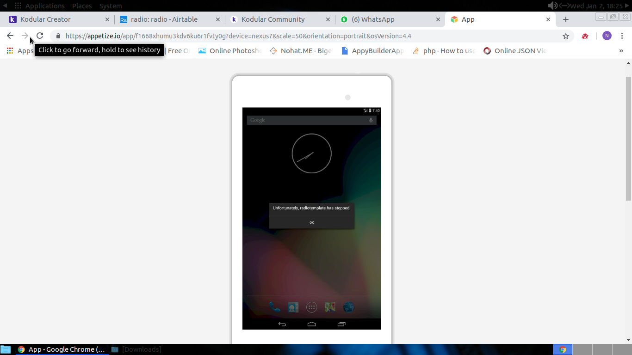Open the Places menu in top panel
This screenshot has width=632, height=355.
coord(82,6)
